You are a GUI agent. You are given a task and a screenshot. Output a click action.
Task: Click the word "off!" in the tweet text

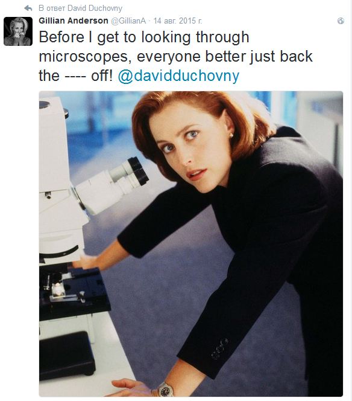pyautogui.click(x=102, y=75)
